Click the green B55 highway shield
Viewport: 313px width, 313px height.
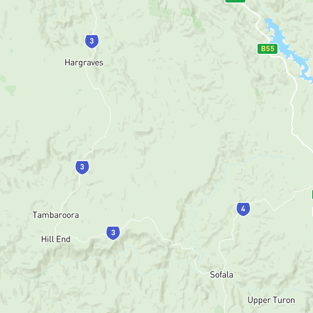[268, 49]
